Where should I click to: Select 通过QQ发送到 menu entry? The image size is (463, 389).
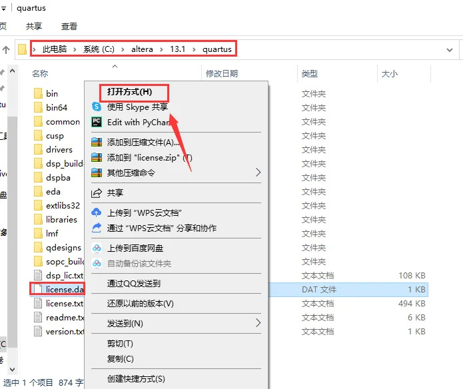pyautogui.click(x=134, y=284)
